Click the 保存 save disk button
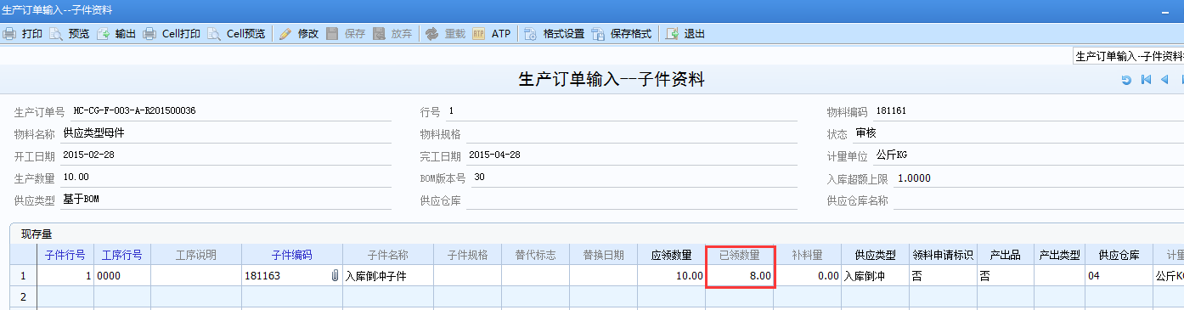 point(346,34)
